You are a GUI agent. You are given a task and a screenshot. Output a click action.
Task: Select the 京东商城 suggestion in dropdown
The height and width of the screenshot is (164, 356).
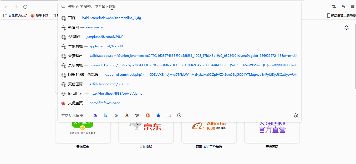(x=180, y=65)
